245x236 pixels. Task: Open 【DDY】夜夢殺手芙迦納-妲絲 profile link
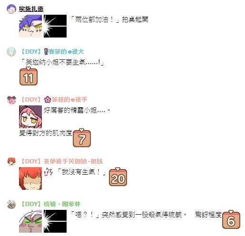(62, 161)
